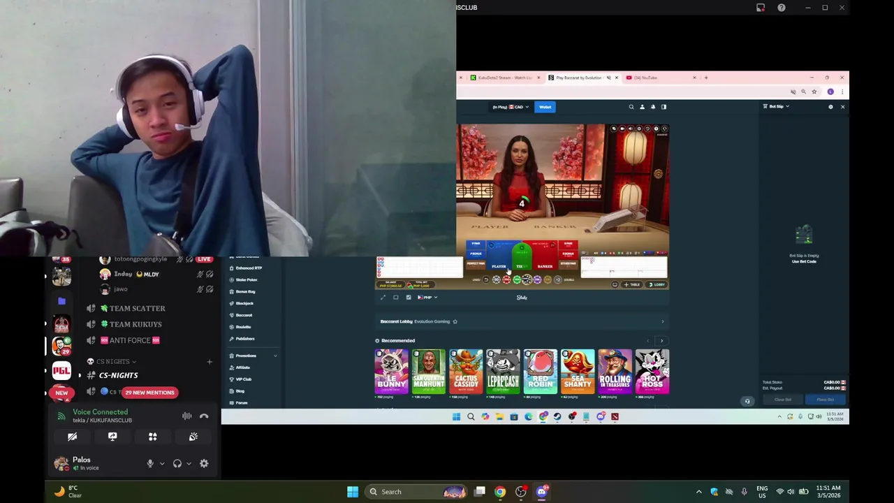Toggle theatre mode below the game
This screenshot has height=503, width=894.
396,298
